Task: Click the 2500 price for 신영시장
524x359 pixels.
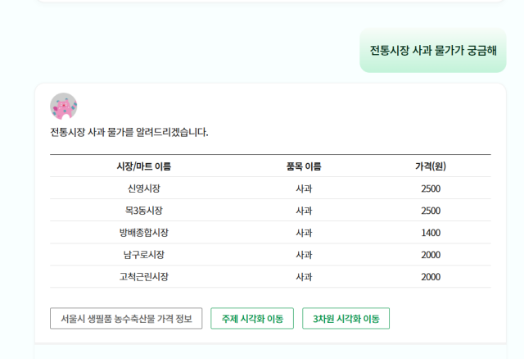Action: 431,189
